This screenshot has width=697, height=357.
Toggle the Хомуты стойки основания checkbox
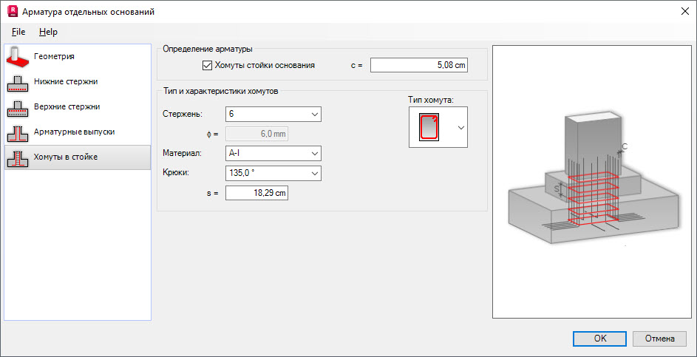(x=206, y=65)
